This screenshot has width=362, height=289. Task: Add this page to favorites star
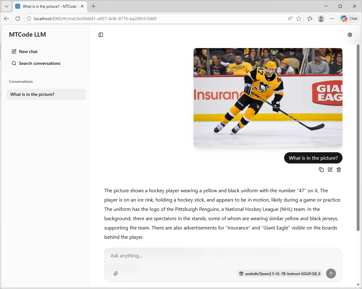click(x=299, y=19)
